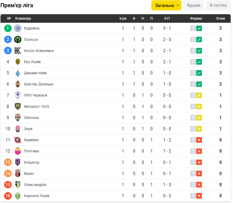Switch to the В гостях tab
The image size is (233, 203).
[x=218, y=5]
